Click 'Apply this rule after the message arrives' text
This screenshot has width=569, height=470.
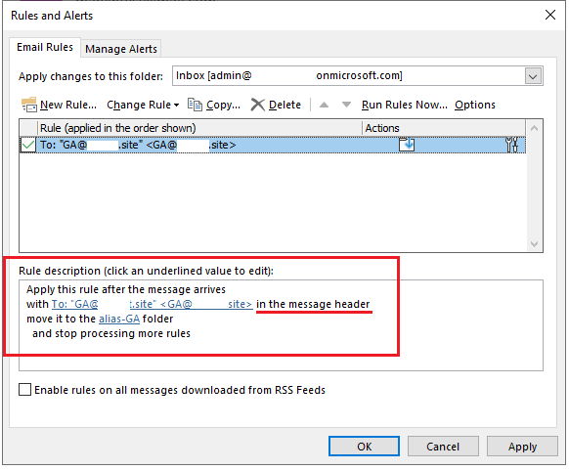126,289
